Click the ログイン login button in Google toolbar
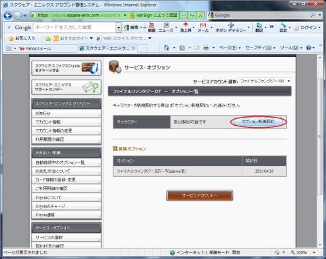Viewport: 326px width, 259px height. click(306, 28)
